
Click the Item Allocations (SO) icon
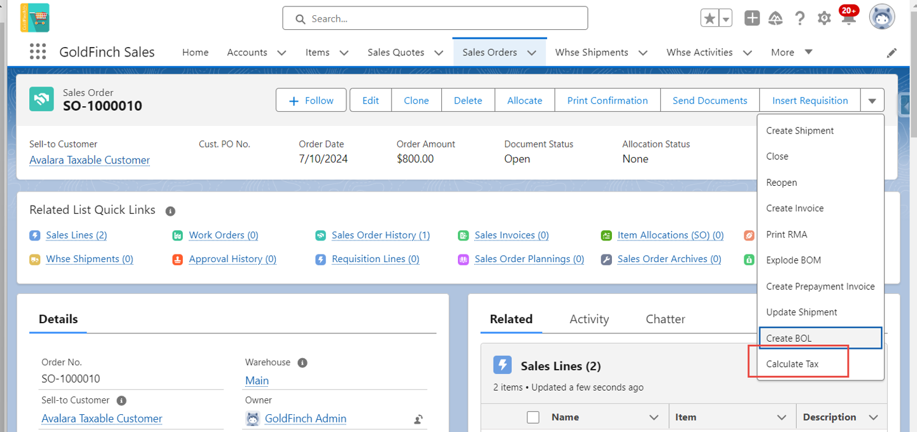(606, 235)
